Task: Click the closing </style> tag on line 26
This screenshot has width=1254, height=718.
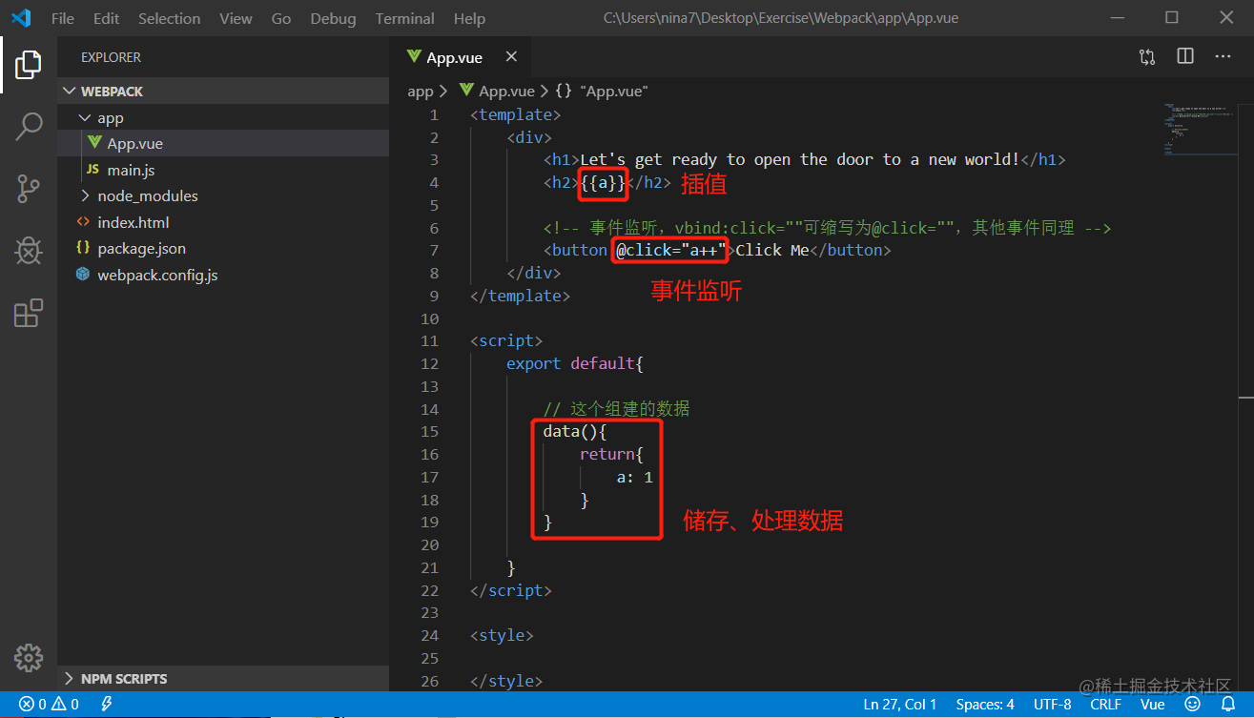Action: point(506,681)
